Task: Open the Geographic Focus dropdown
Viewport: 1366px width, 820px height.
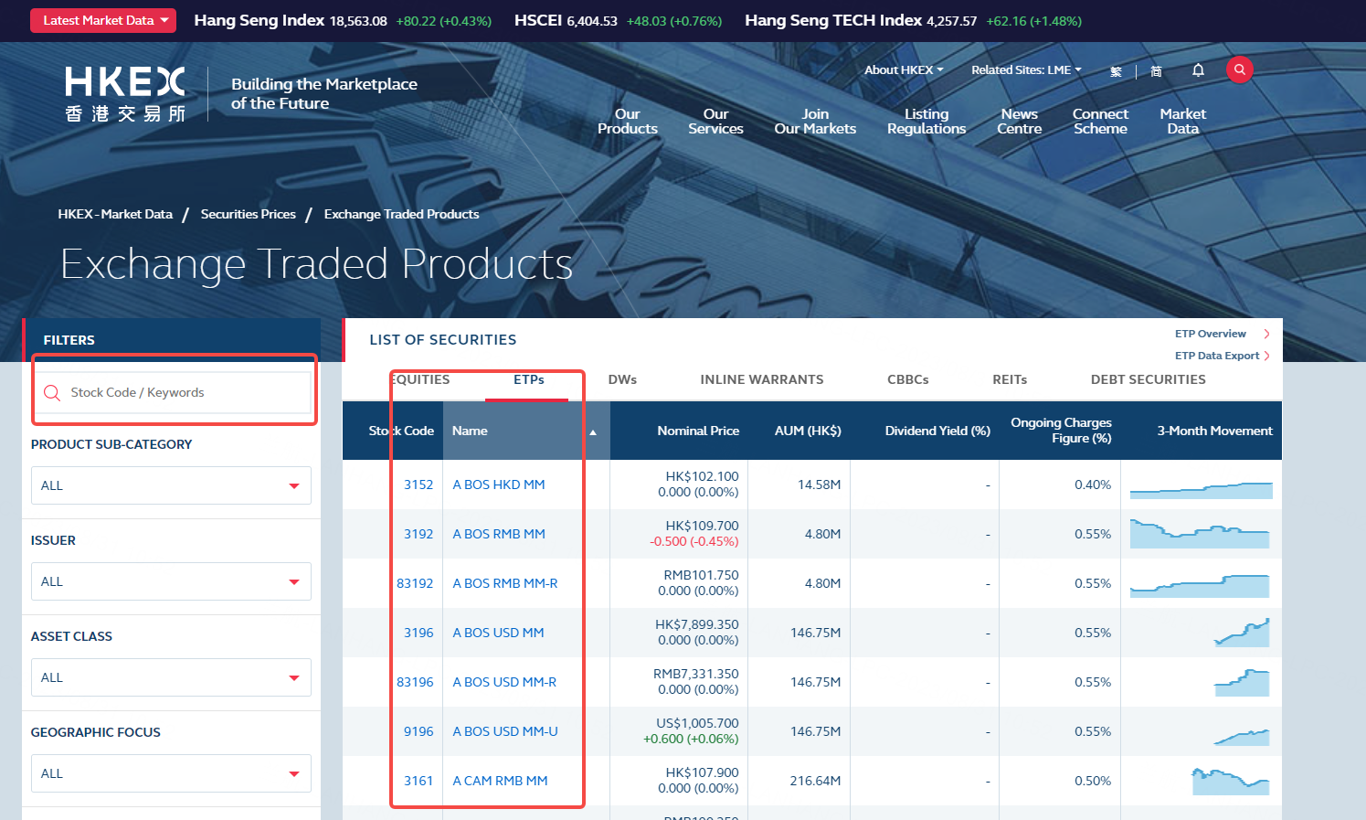Action: pos(171,773)
